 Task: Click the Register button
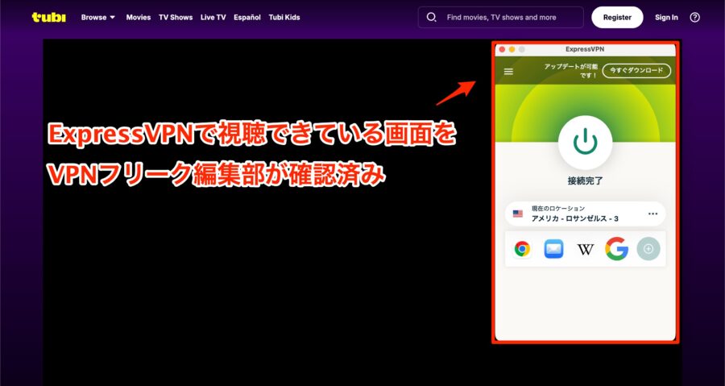pos(617,17)
